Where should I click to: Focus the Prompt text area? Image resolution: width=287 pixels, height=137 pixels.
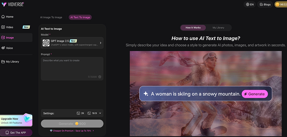click(72, 69)
